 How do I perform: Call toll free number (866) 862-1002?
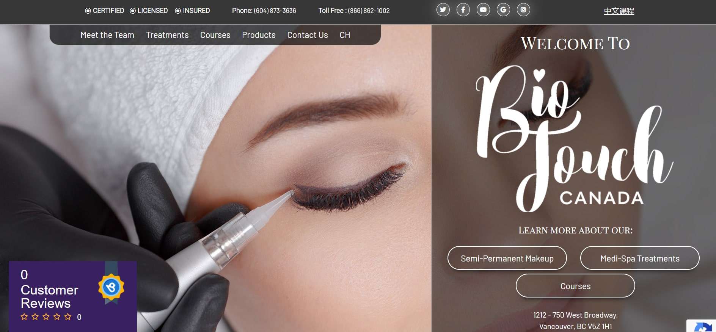pos(369,11)
